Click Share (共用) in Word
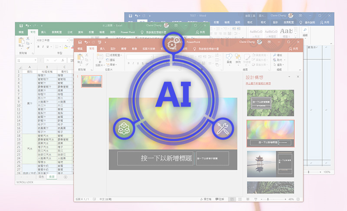Image resolution: width=347 pixels, height=211 pixels. pos(324,23)
